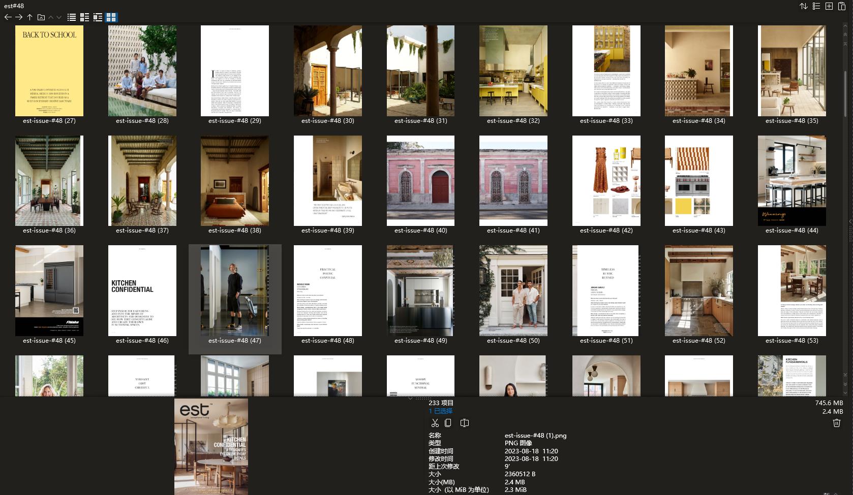Click the est#48 folder title
The width and height of the screenshot is (853, 495).
[x=14, y=6]
